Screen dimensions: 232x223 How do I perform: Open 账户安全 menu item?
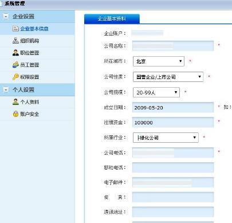coord(30,114)
